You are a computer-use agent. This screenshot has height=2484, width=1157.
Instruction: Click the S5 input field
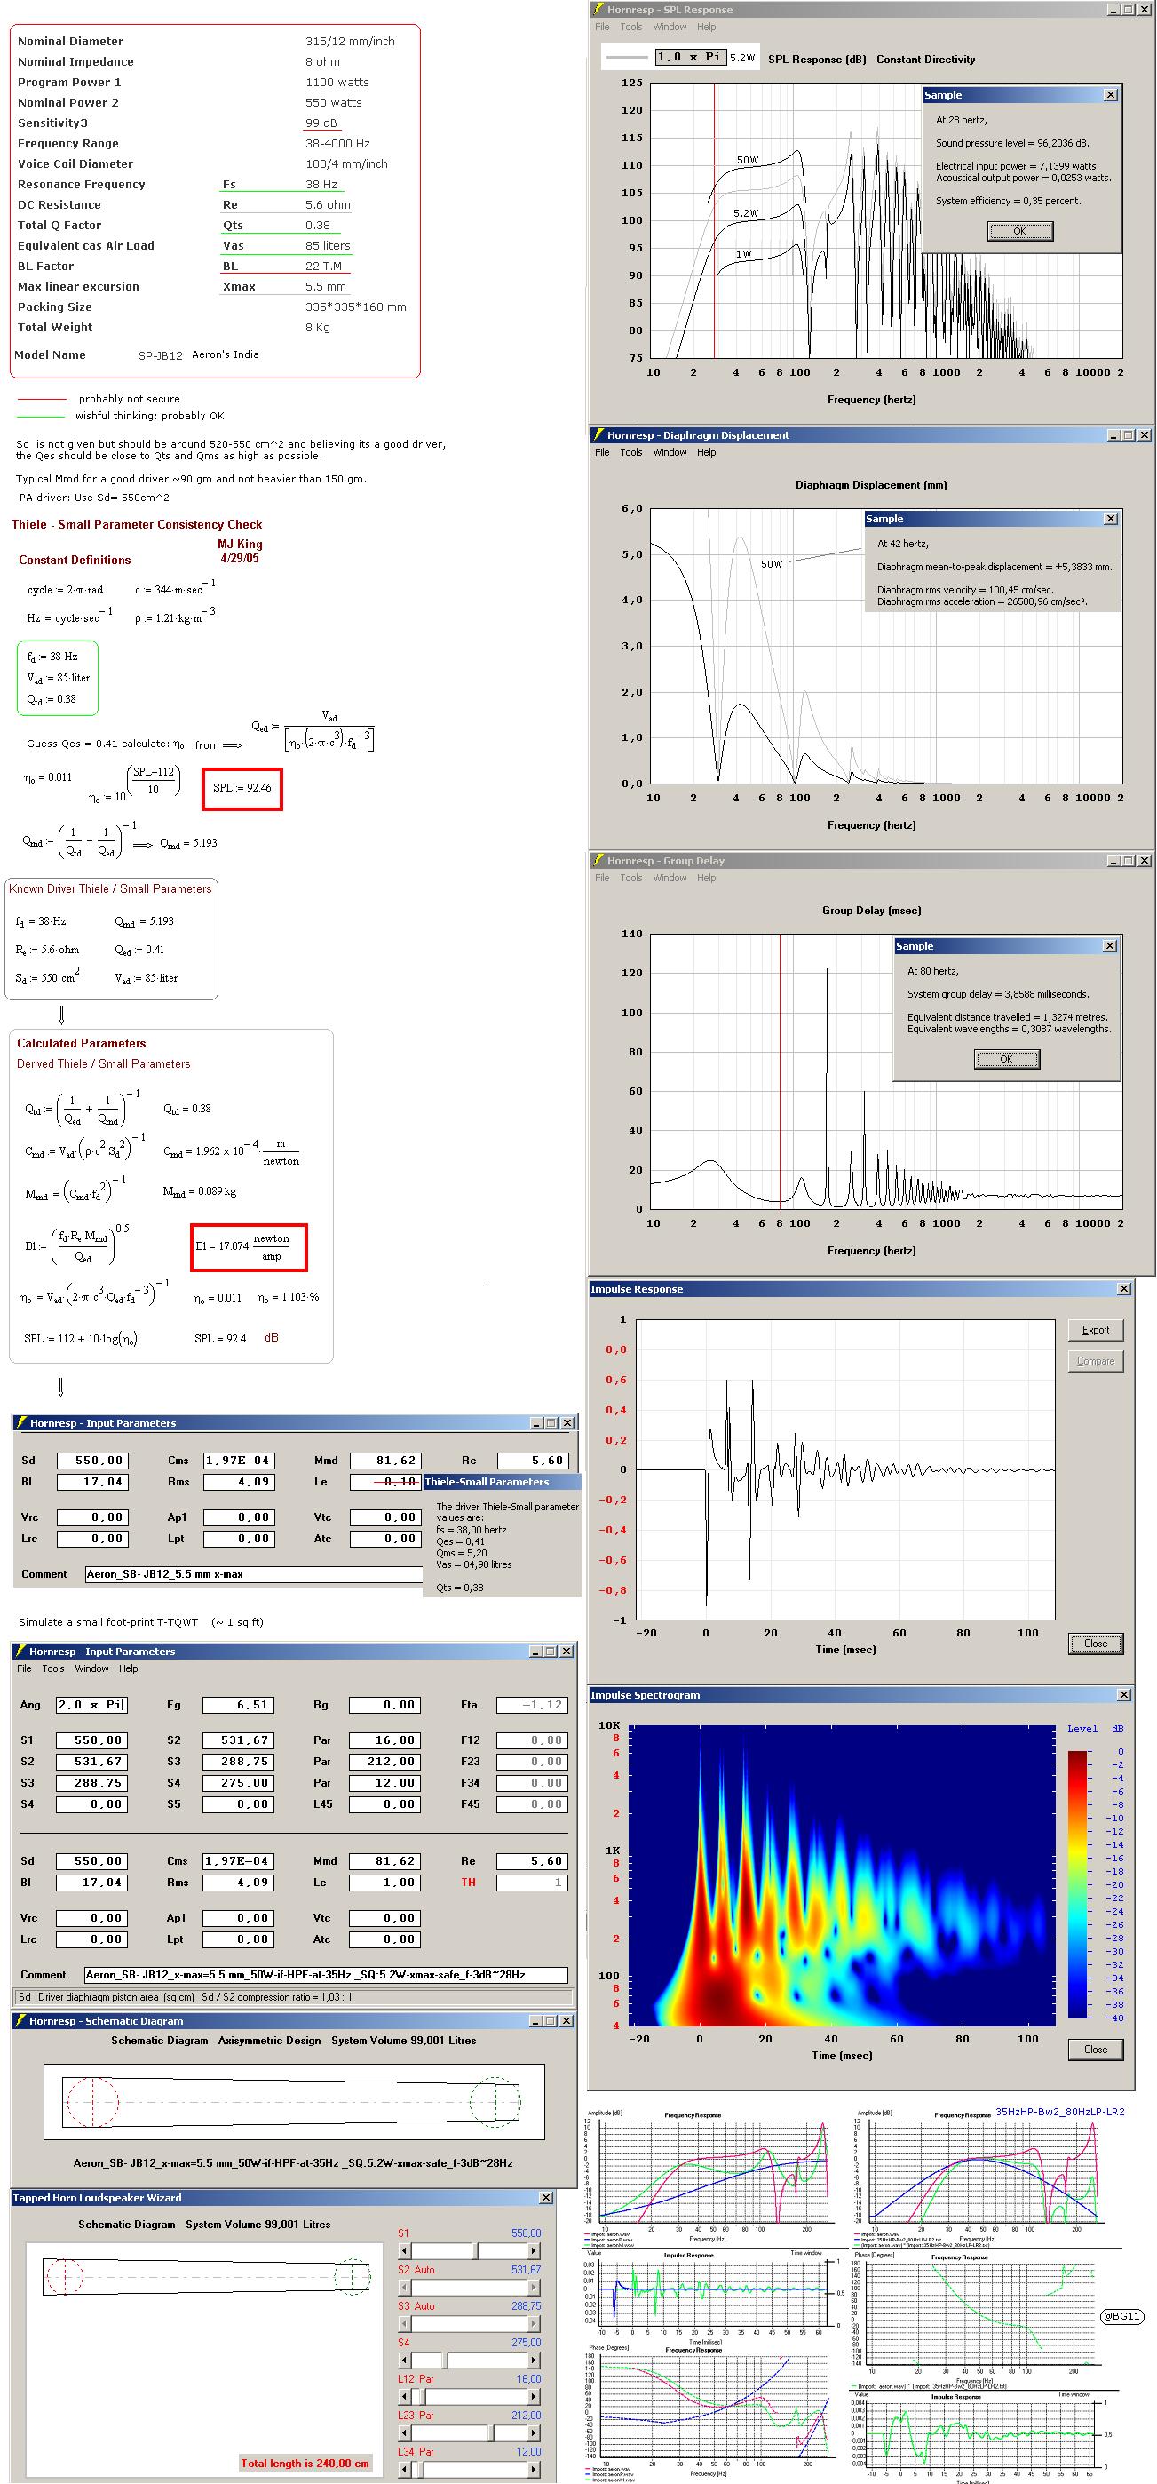238,1804
